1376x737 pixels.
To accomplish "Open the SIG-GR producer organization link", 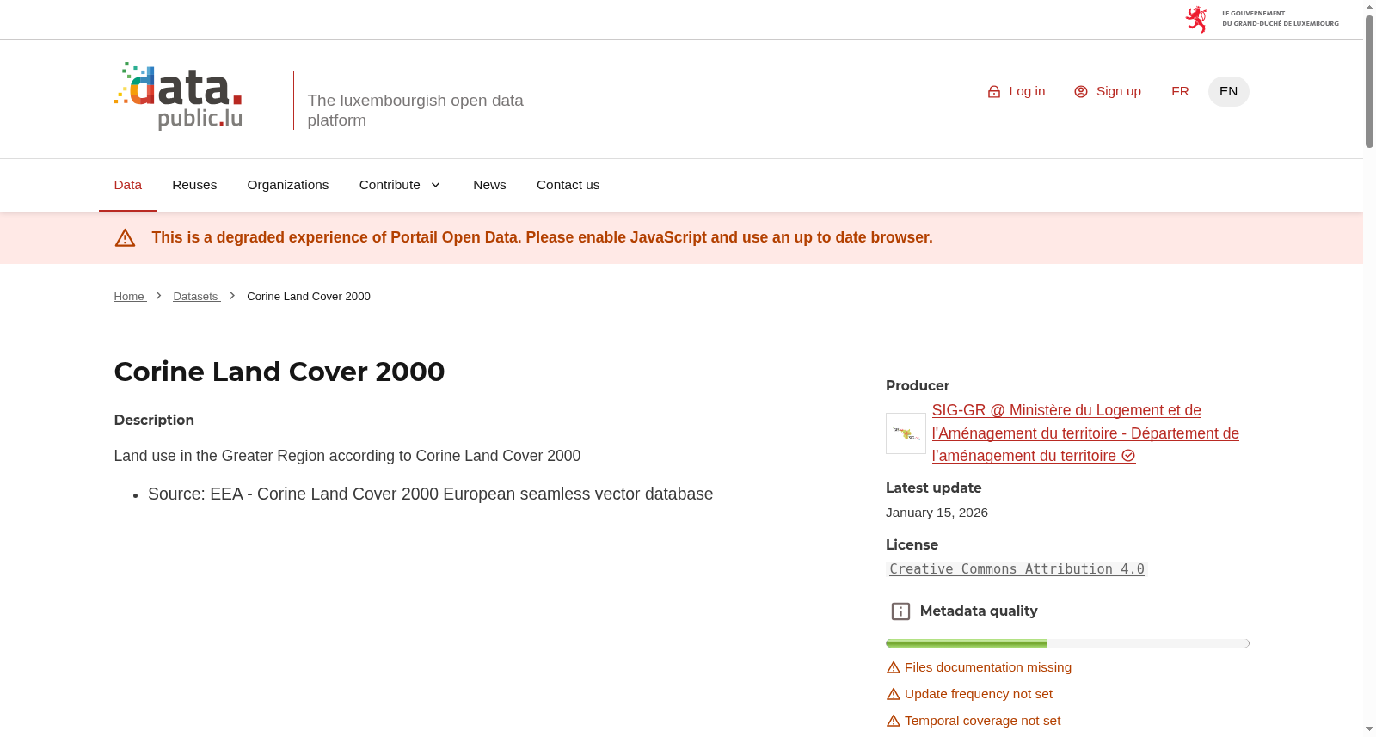I will tap(1085, 433).
